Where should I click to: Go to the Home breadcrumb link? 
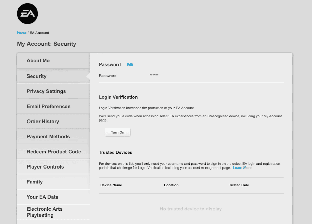pos(22,33)
